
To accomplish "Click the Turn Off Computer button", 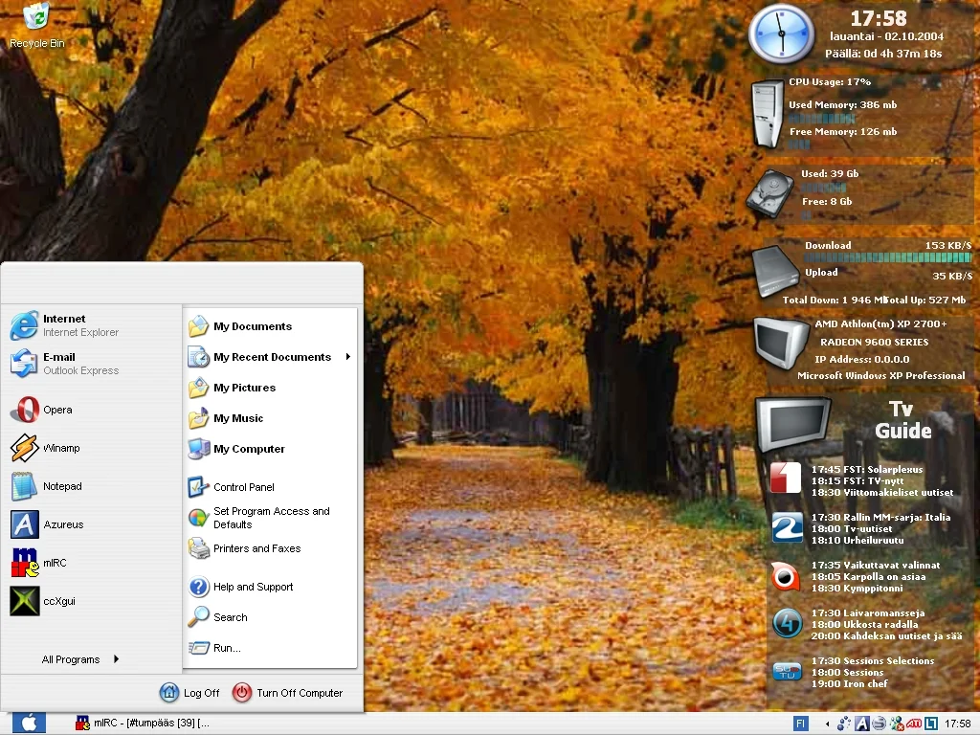I will (x=288, y=693).
